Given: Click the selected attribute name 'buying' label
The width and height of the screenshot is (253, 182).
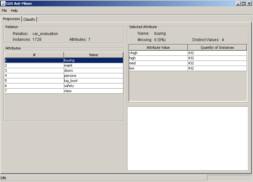Looking at the screenshot, I should pos(160,33).
